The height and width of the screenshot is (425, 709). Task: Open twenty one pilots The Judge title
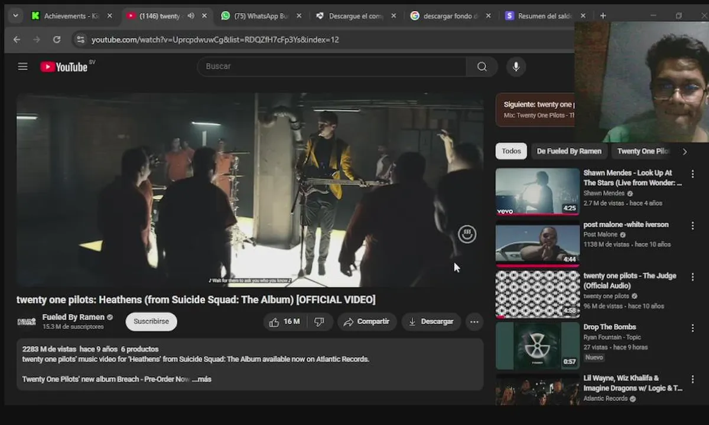click(x=630, y=280)
